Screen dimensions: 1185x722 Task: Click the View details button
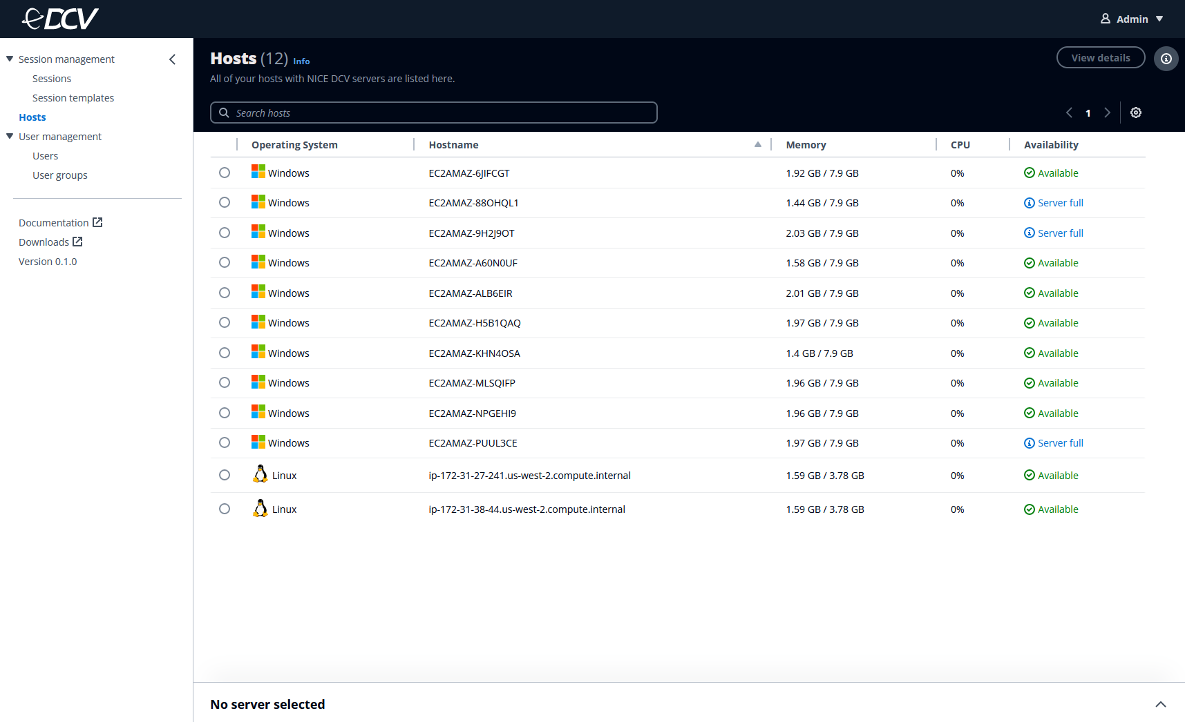(1100, 57)
